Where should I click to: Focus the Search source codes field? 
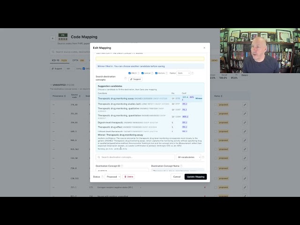pyautogui.click(x=70, y=52)
